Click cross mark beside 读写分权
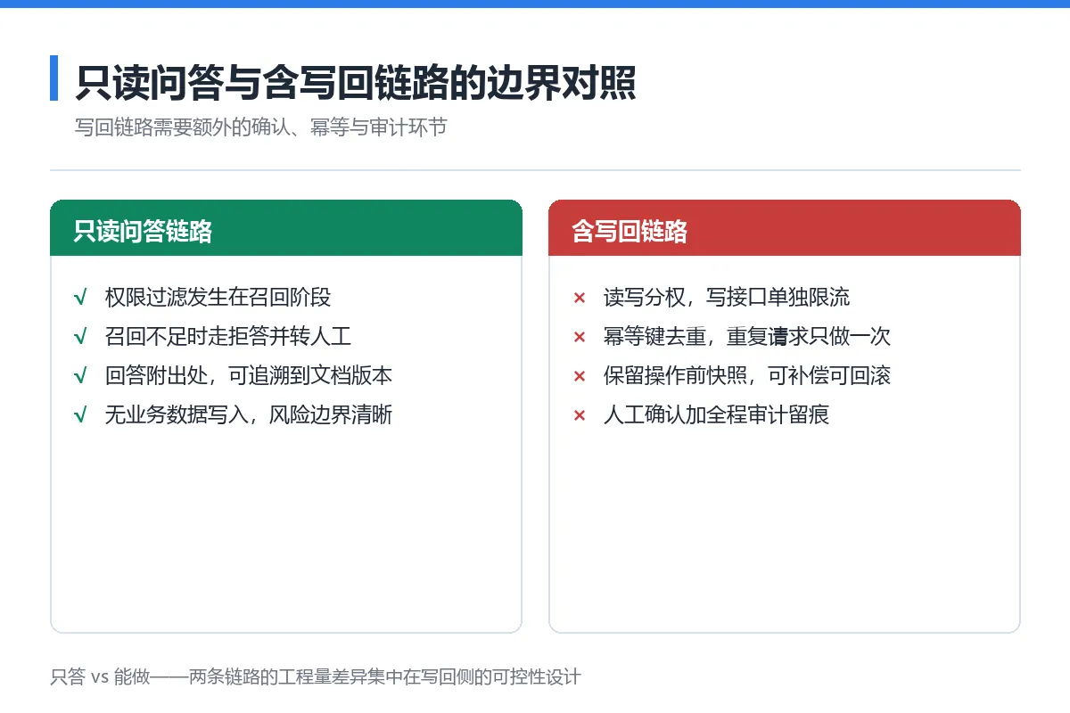The height and width of the screenshot is (713, 1070). click(x=579, y=298)
